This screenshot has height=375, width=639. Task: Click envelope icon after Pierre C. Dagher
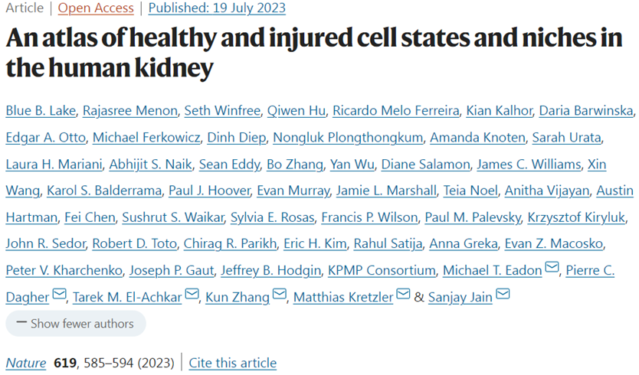coord(60,295)
